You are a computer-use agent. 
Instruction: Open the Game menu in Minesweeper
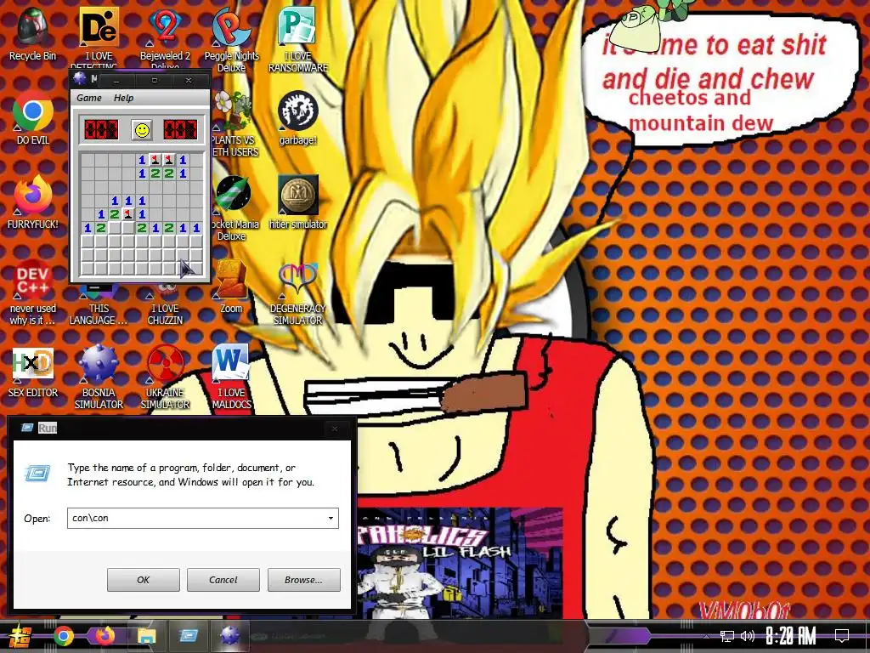(x=88, y=98)
